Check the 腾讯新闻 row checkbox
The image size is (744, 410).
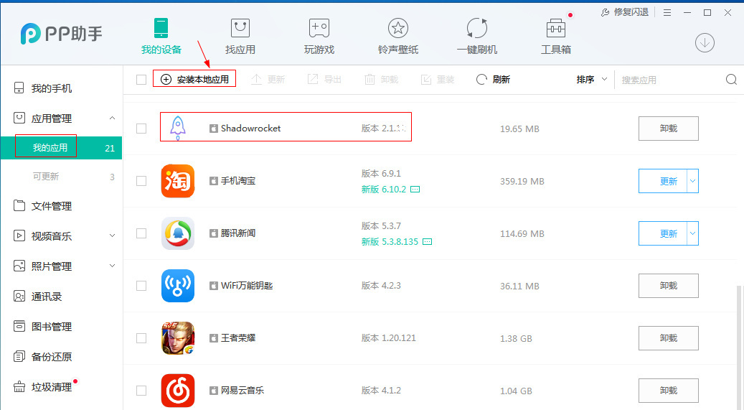click(141, 233)
